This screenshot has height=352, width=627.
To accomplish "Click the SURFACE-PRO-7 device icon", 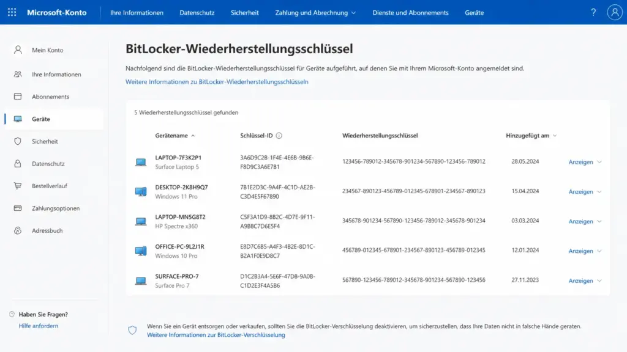I will click(x=141, y=280).
